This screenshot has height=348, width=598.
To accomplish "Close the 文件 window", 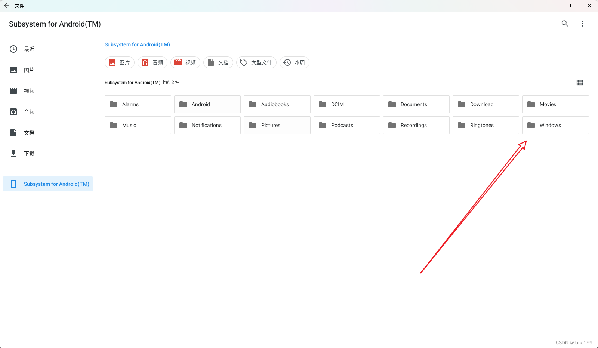I will (589, 6).
